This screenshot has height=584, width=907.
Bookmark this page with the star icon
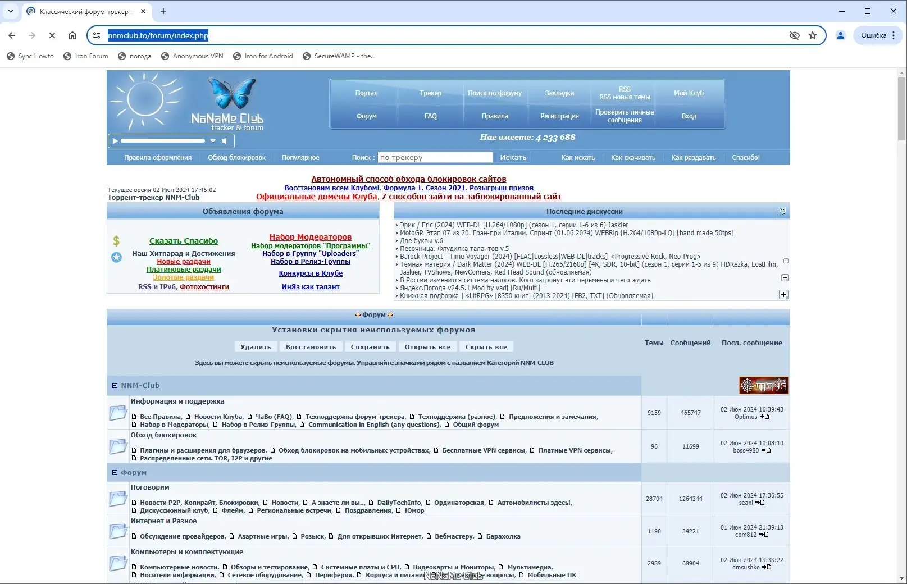(813, 35)
